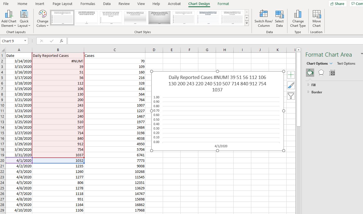The height and width of the screenshot is (214, 363).
Task: Select column H header
Action: [225, 50]
